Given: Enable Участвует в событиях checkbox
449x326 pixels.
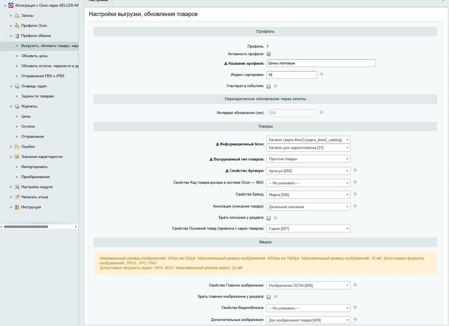Looking at the screenshot, I should pos(269,86).
